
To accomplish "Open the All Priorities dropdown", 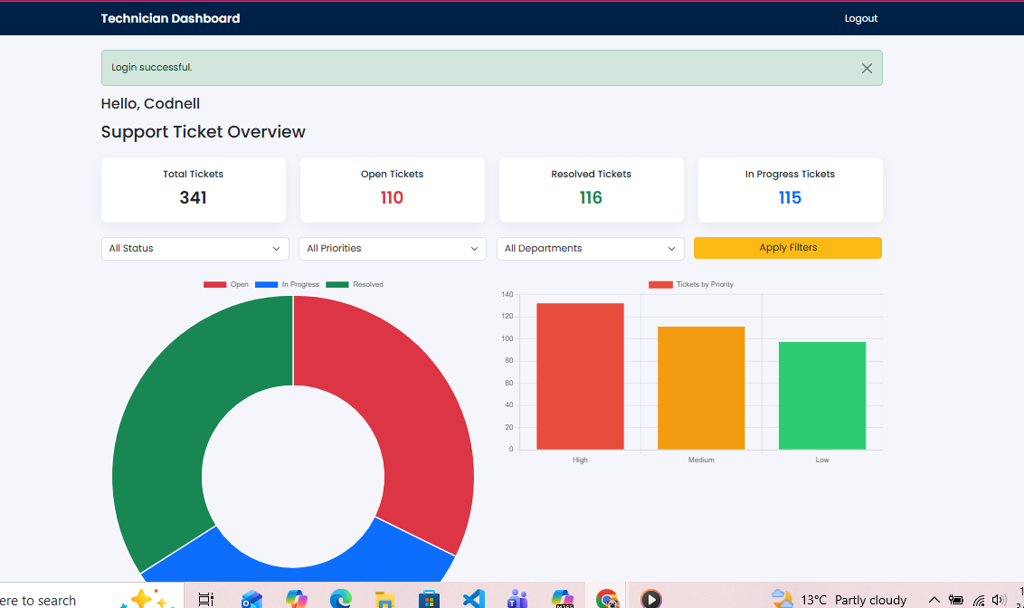I will coord(393,248).
